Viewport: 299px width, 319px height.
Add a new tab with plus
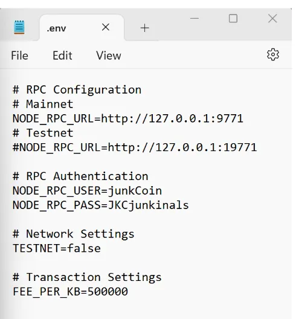pyautogui.click(x=144, y=28)
